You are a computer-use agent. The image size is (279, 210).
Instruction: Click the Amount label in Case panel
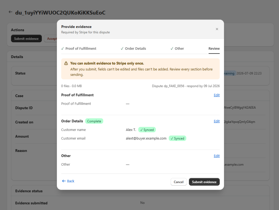[22, 136]
